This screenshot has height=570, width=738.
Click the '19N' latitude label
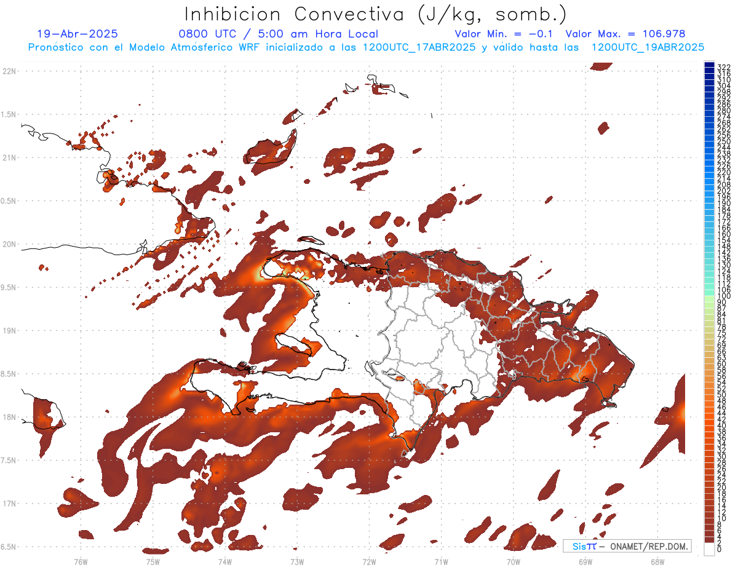pyautogui.click(x=9, y=330)
